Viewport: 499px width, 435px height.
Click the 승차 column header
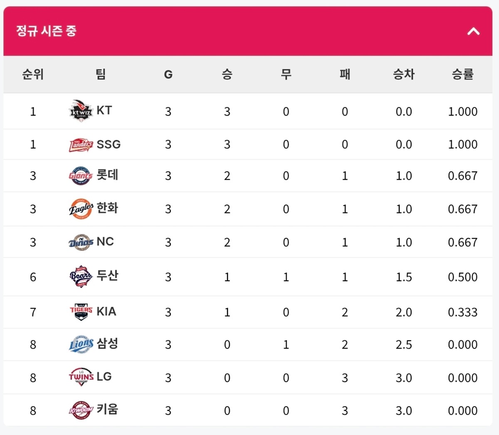tap(403, 74)
